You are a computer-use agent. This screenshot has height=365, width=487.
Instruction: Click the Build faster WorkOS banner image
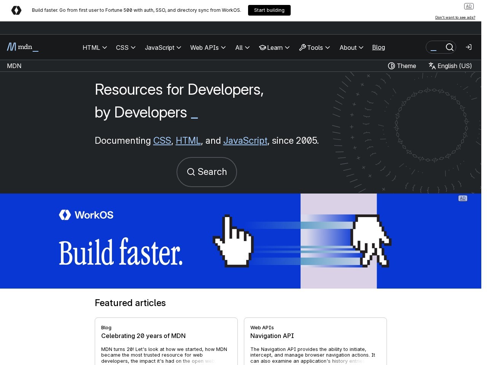tap(240, 241)
